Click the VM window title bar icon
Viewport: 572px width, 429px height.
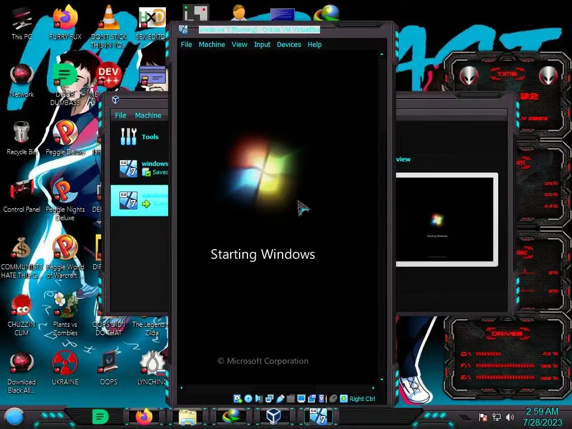pos(183,29)
